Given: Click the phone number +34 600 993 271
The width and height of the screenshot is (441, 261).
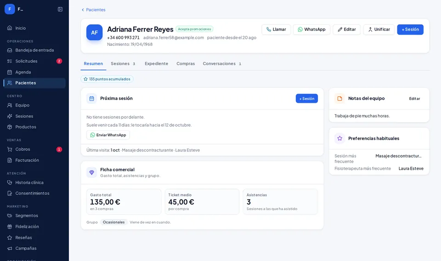Looking at the screenshot, I should 123,38.
